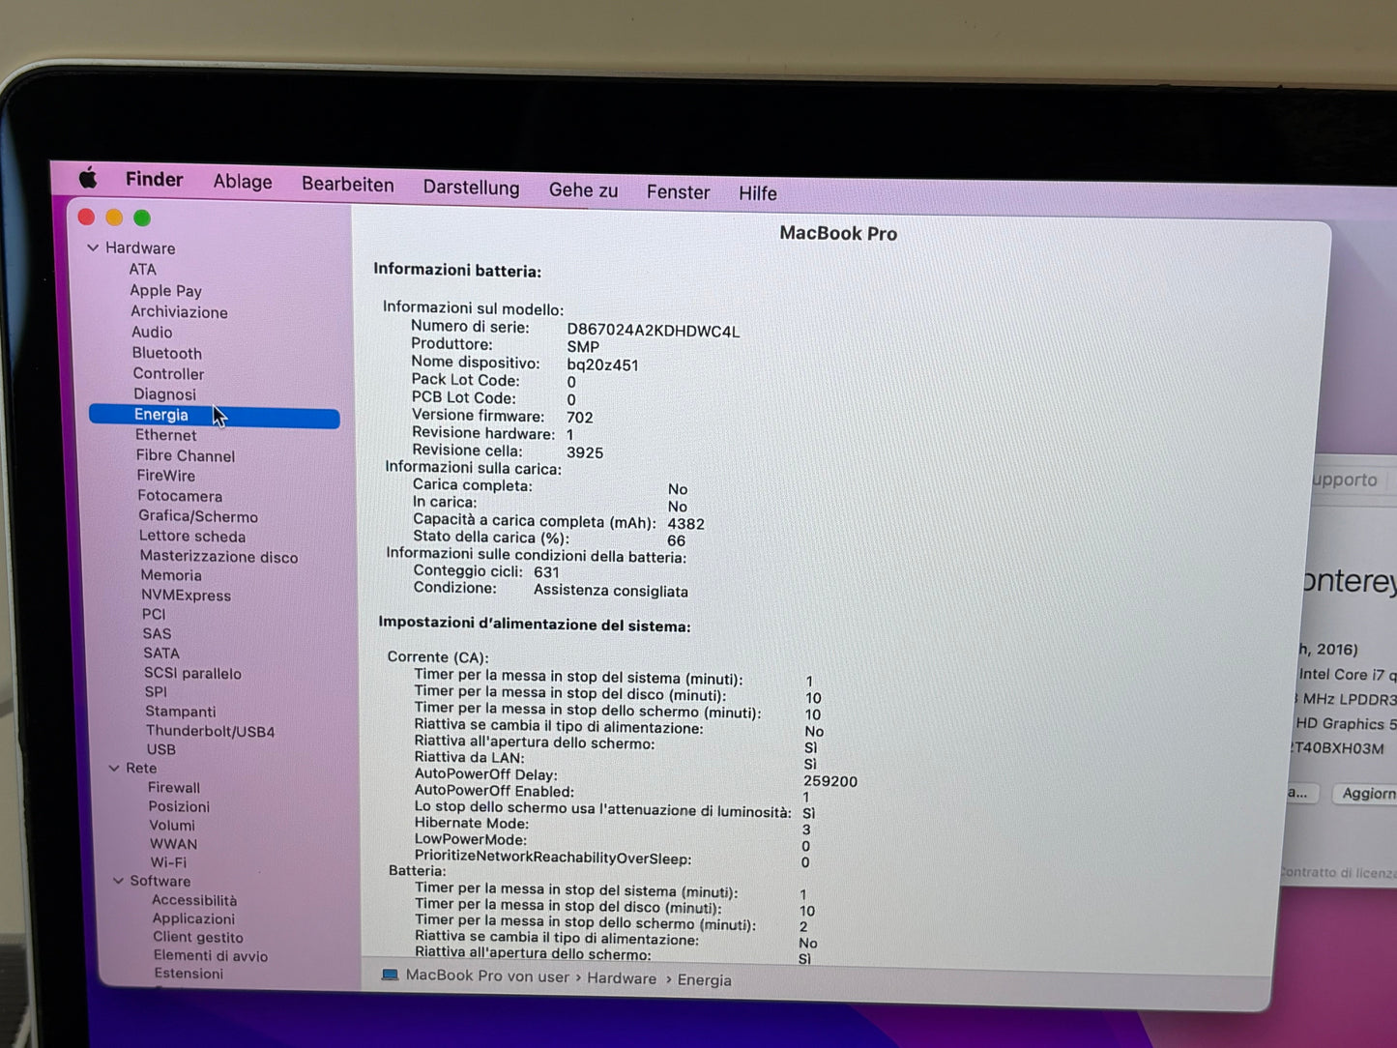Click the "Impostazioni d'alimentazione del sistema:" heading
This screenshot has width=1397, height=1048.
click(535, 625)
